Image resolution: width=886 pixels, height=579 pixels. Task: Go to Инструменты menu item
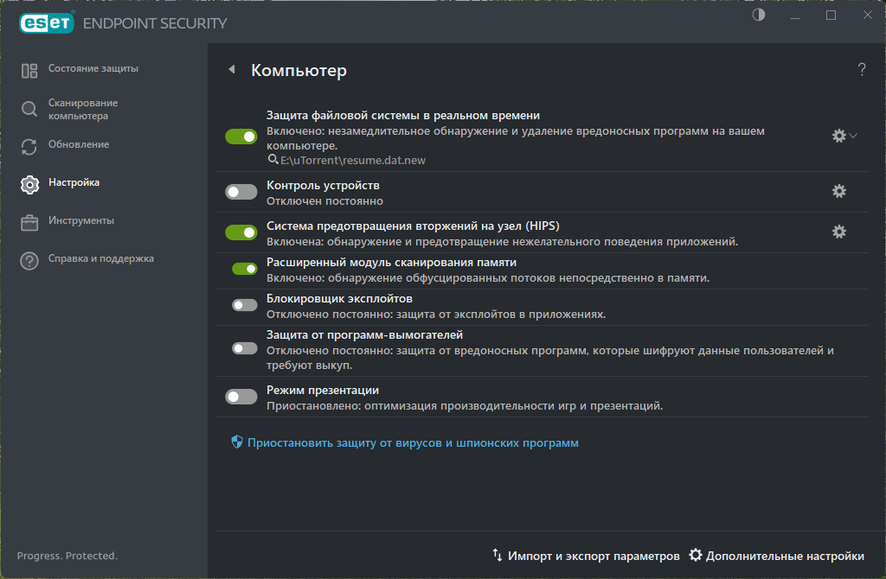pyautogui.click(x=81, y=220)
